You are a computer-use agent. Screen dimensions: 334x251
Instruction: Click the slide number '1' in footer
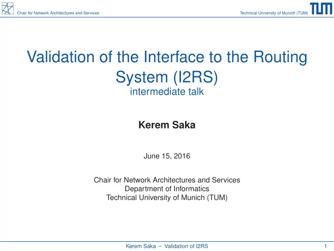pos(326,246)
